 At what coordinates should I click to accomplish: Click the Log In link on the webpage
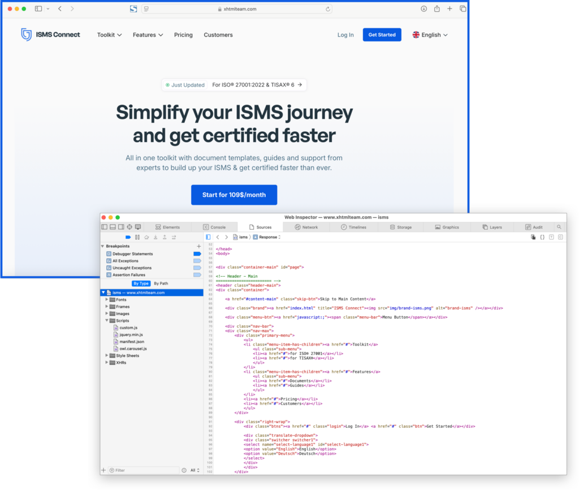345,35
